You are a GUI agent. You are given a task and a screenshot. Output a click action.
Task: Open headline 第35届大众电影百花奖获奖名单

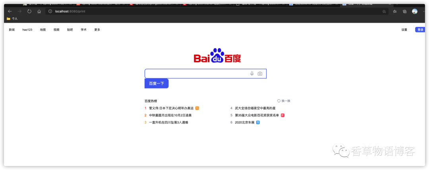tap(257, 115)
